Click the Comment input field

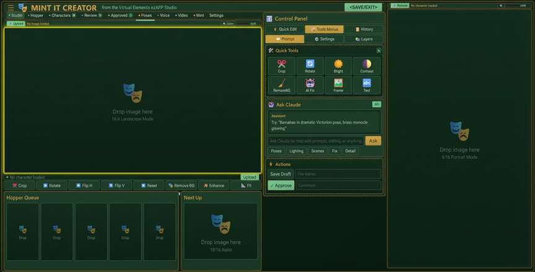338,185
